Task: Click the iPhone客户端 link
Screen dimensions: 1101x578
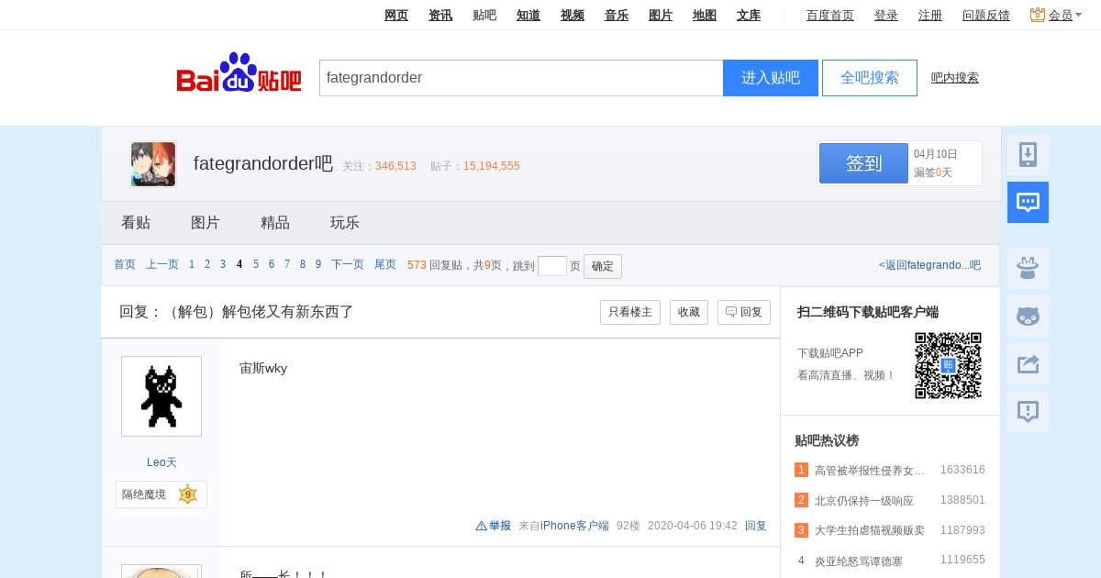Action: [574, 526]
